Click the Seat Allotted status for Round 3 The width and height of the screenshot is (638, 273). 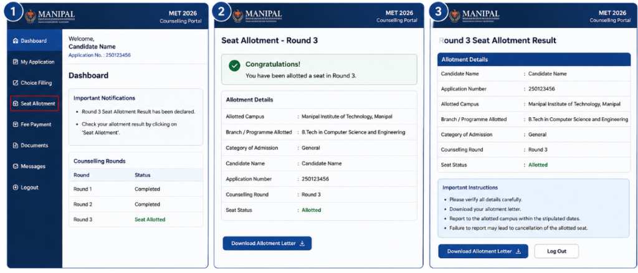(150, 219)
